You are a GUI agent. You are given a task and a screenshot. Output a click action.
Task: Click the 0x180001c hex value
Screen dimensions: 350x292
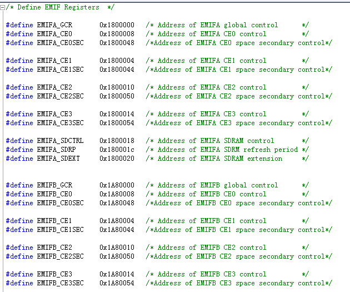117,150
